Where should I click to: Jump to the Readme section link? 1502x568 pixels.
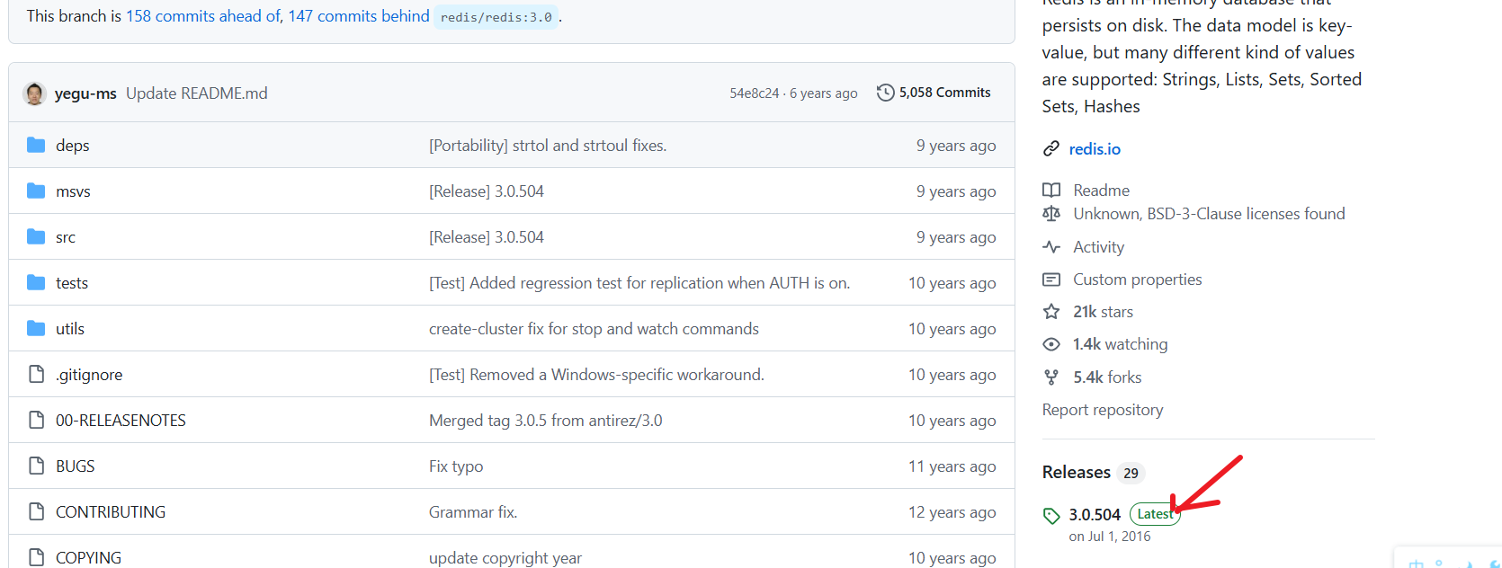pos(1102,191)
